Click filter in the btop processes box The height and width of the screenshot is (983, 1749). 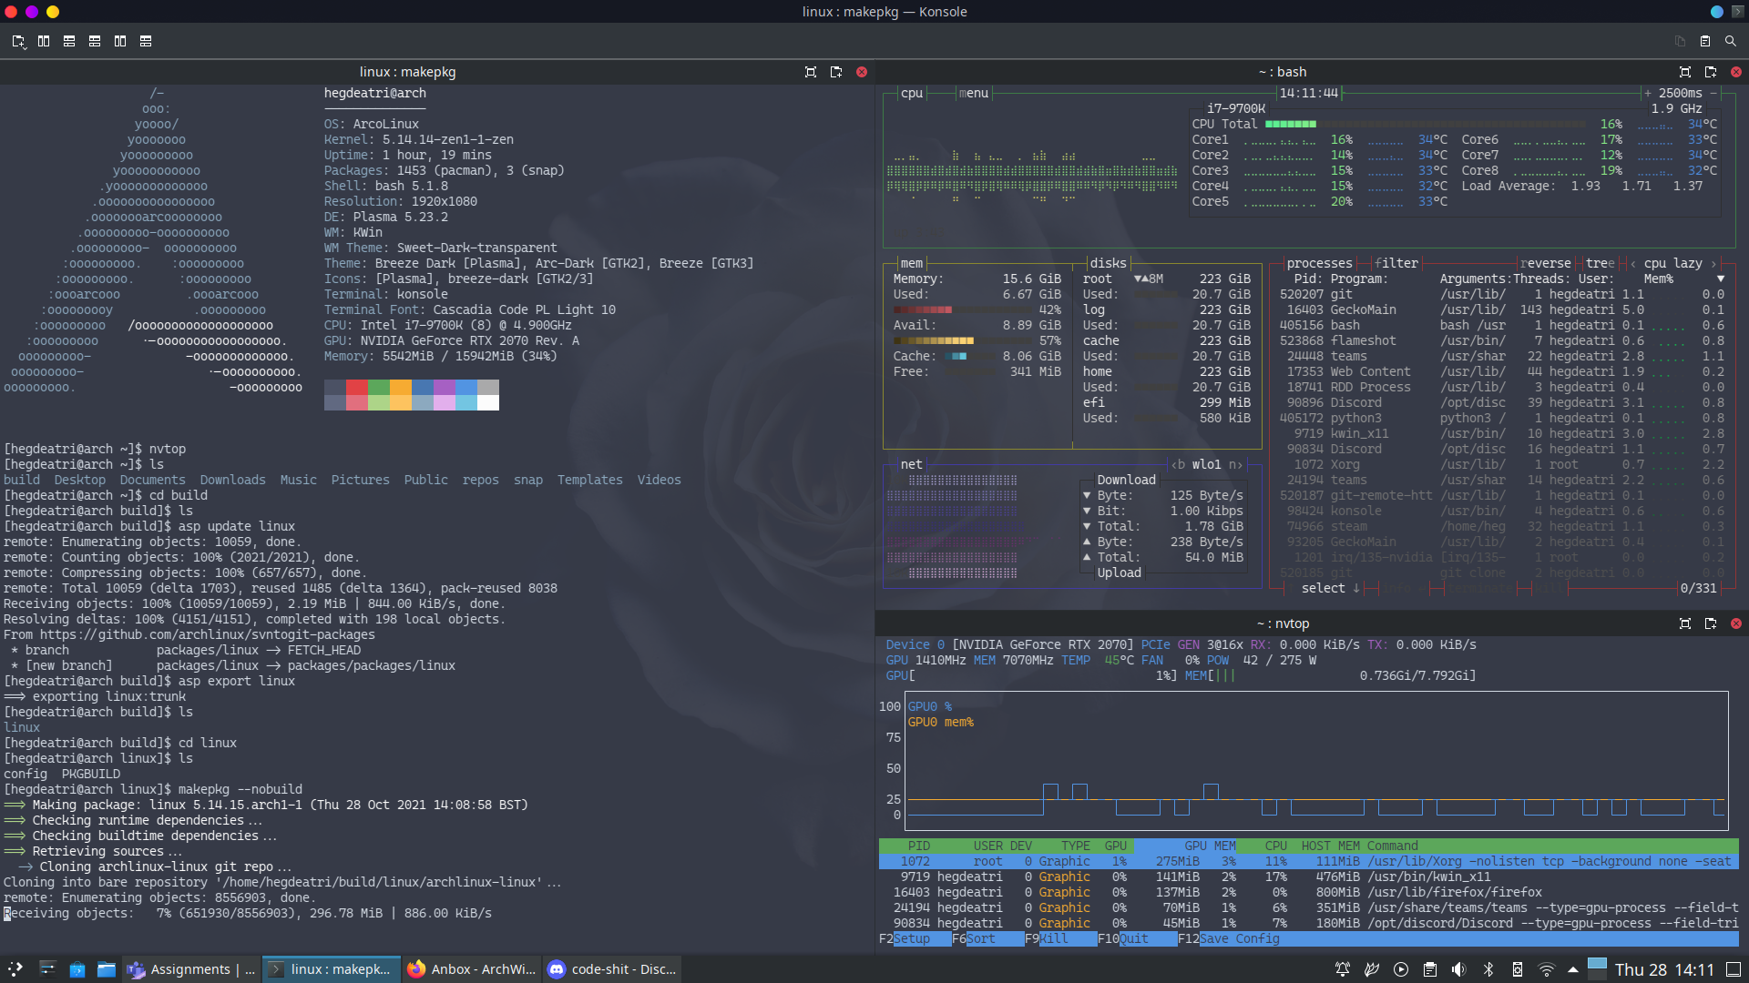(1396, 263)
